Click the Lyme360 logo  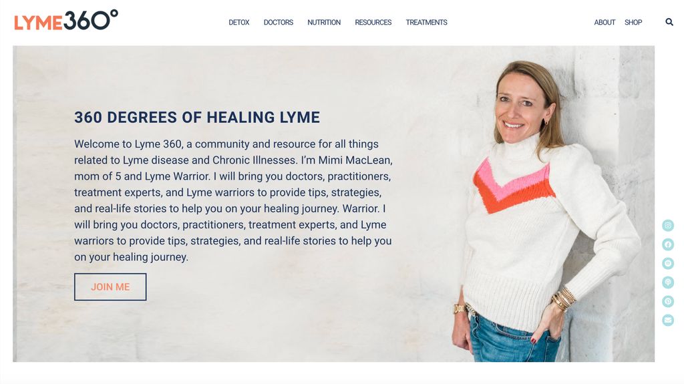pyautogui.click(x=66, y=20)
